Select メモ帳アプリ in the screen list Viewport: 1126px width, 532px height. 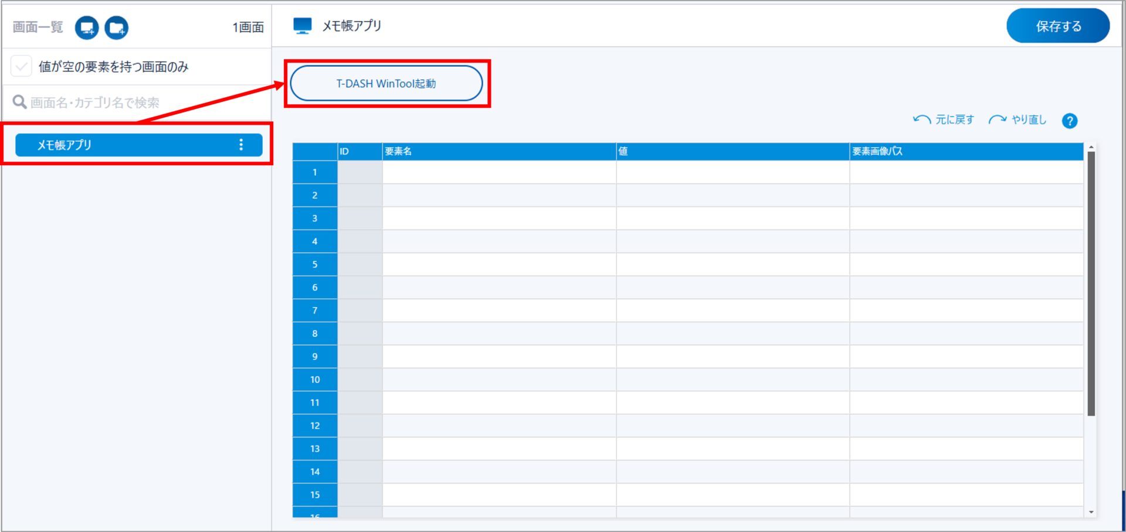pos(117,145)
